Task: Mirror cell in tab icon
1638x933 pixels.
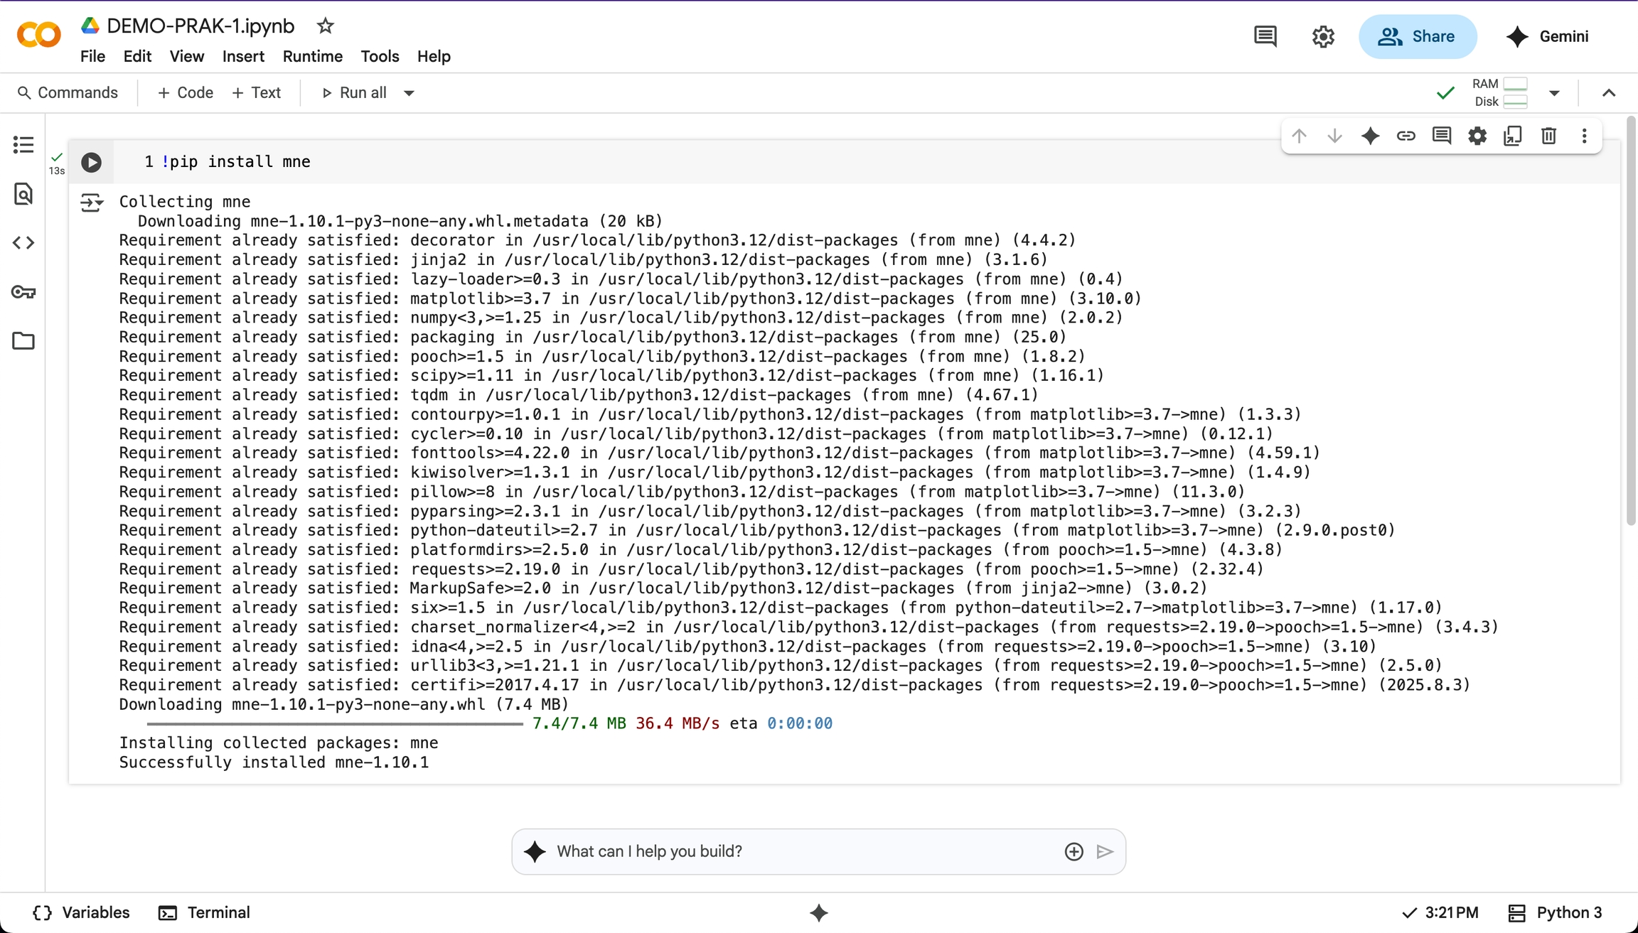Action: coord(1513,136)
